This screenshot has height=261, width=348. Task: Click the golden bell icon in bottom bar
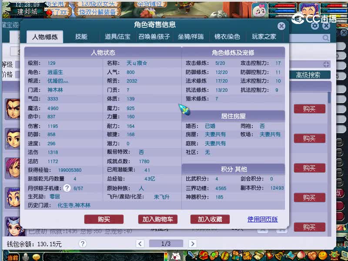click(x=280, y=256)
